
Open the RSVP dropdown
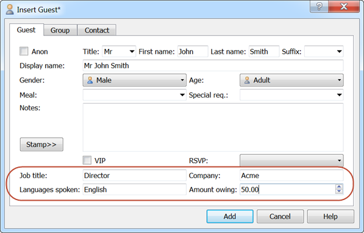pyautogui.click(x=291, y=160)
